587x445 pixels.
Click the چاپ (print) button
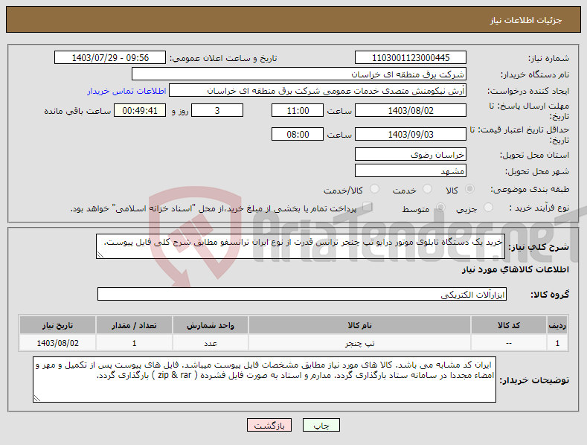pos(321,425)
